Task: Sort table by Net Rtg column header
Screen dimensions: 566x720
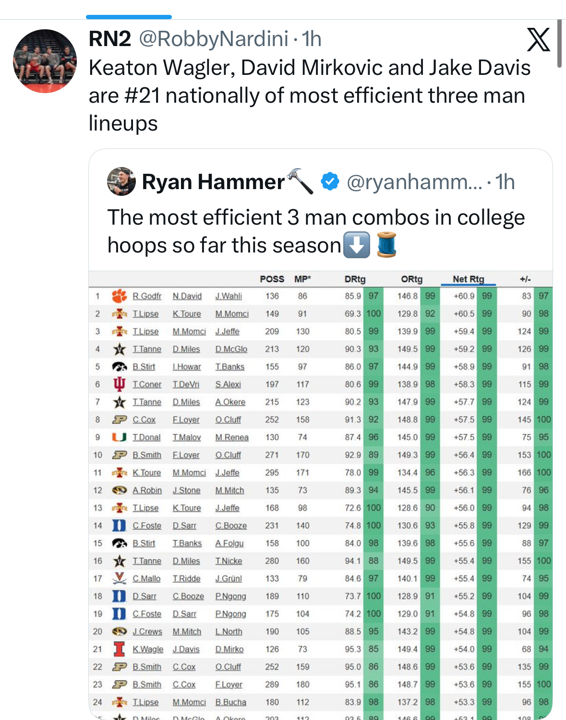Action: tap(468, 279)
